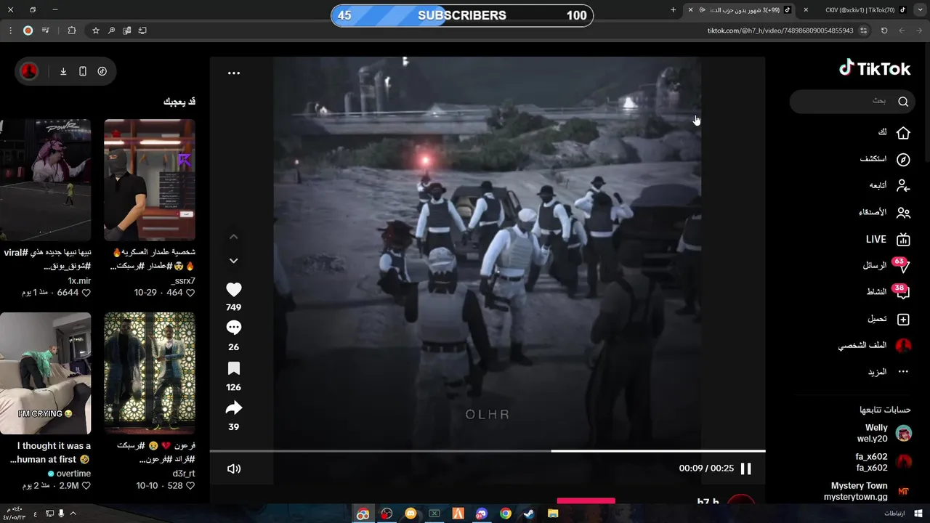Open followed account fa_x602

883,461
